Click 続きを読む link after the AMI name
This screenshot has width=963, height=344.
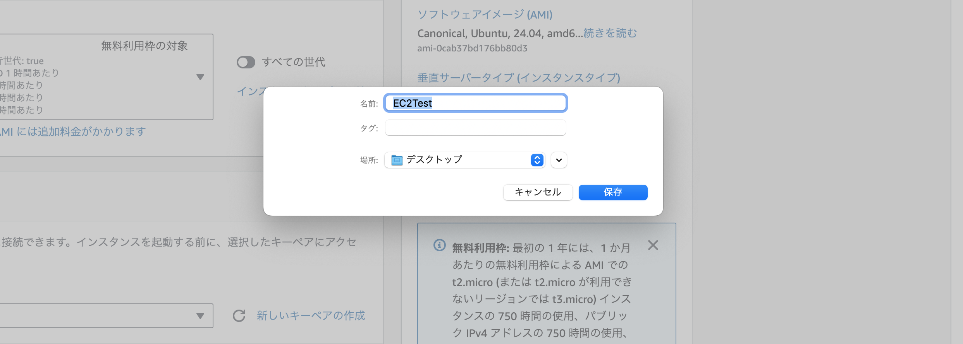coord(610,33)
